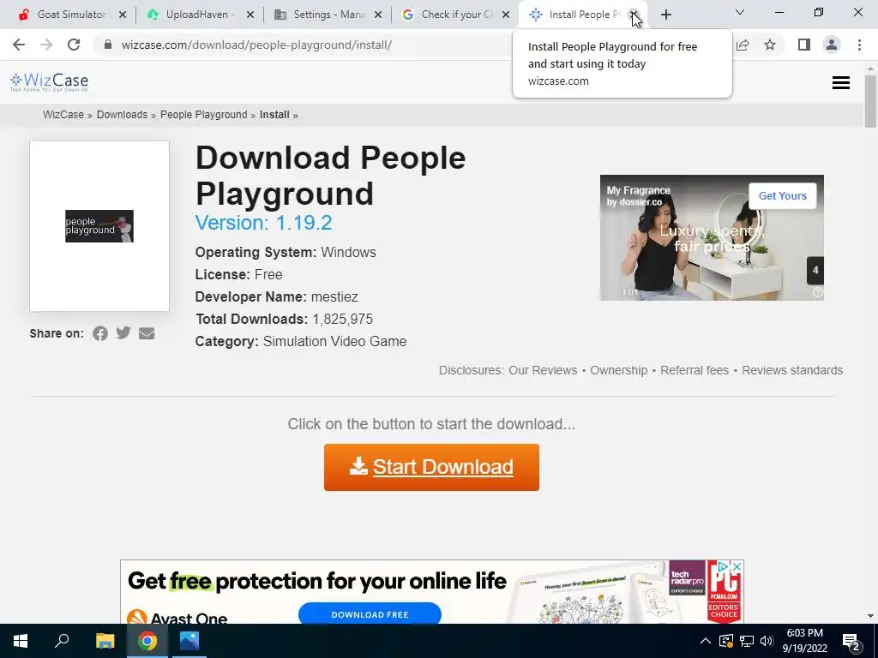The height and width of the screenshot is (658, 878).
Task: Show hidden system tray icons
Action: pos(706,641)
